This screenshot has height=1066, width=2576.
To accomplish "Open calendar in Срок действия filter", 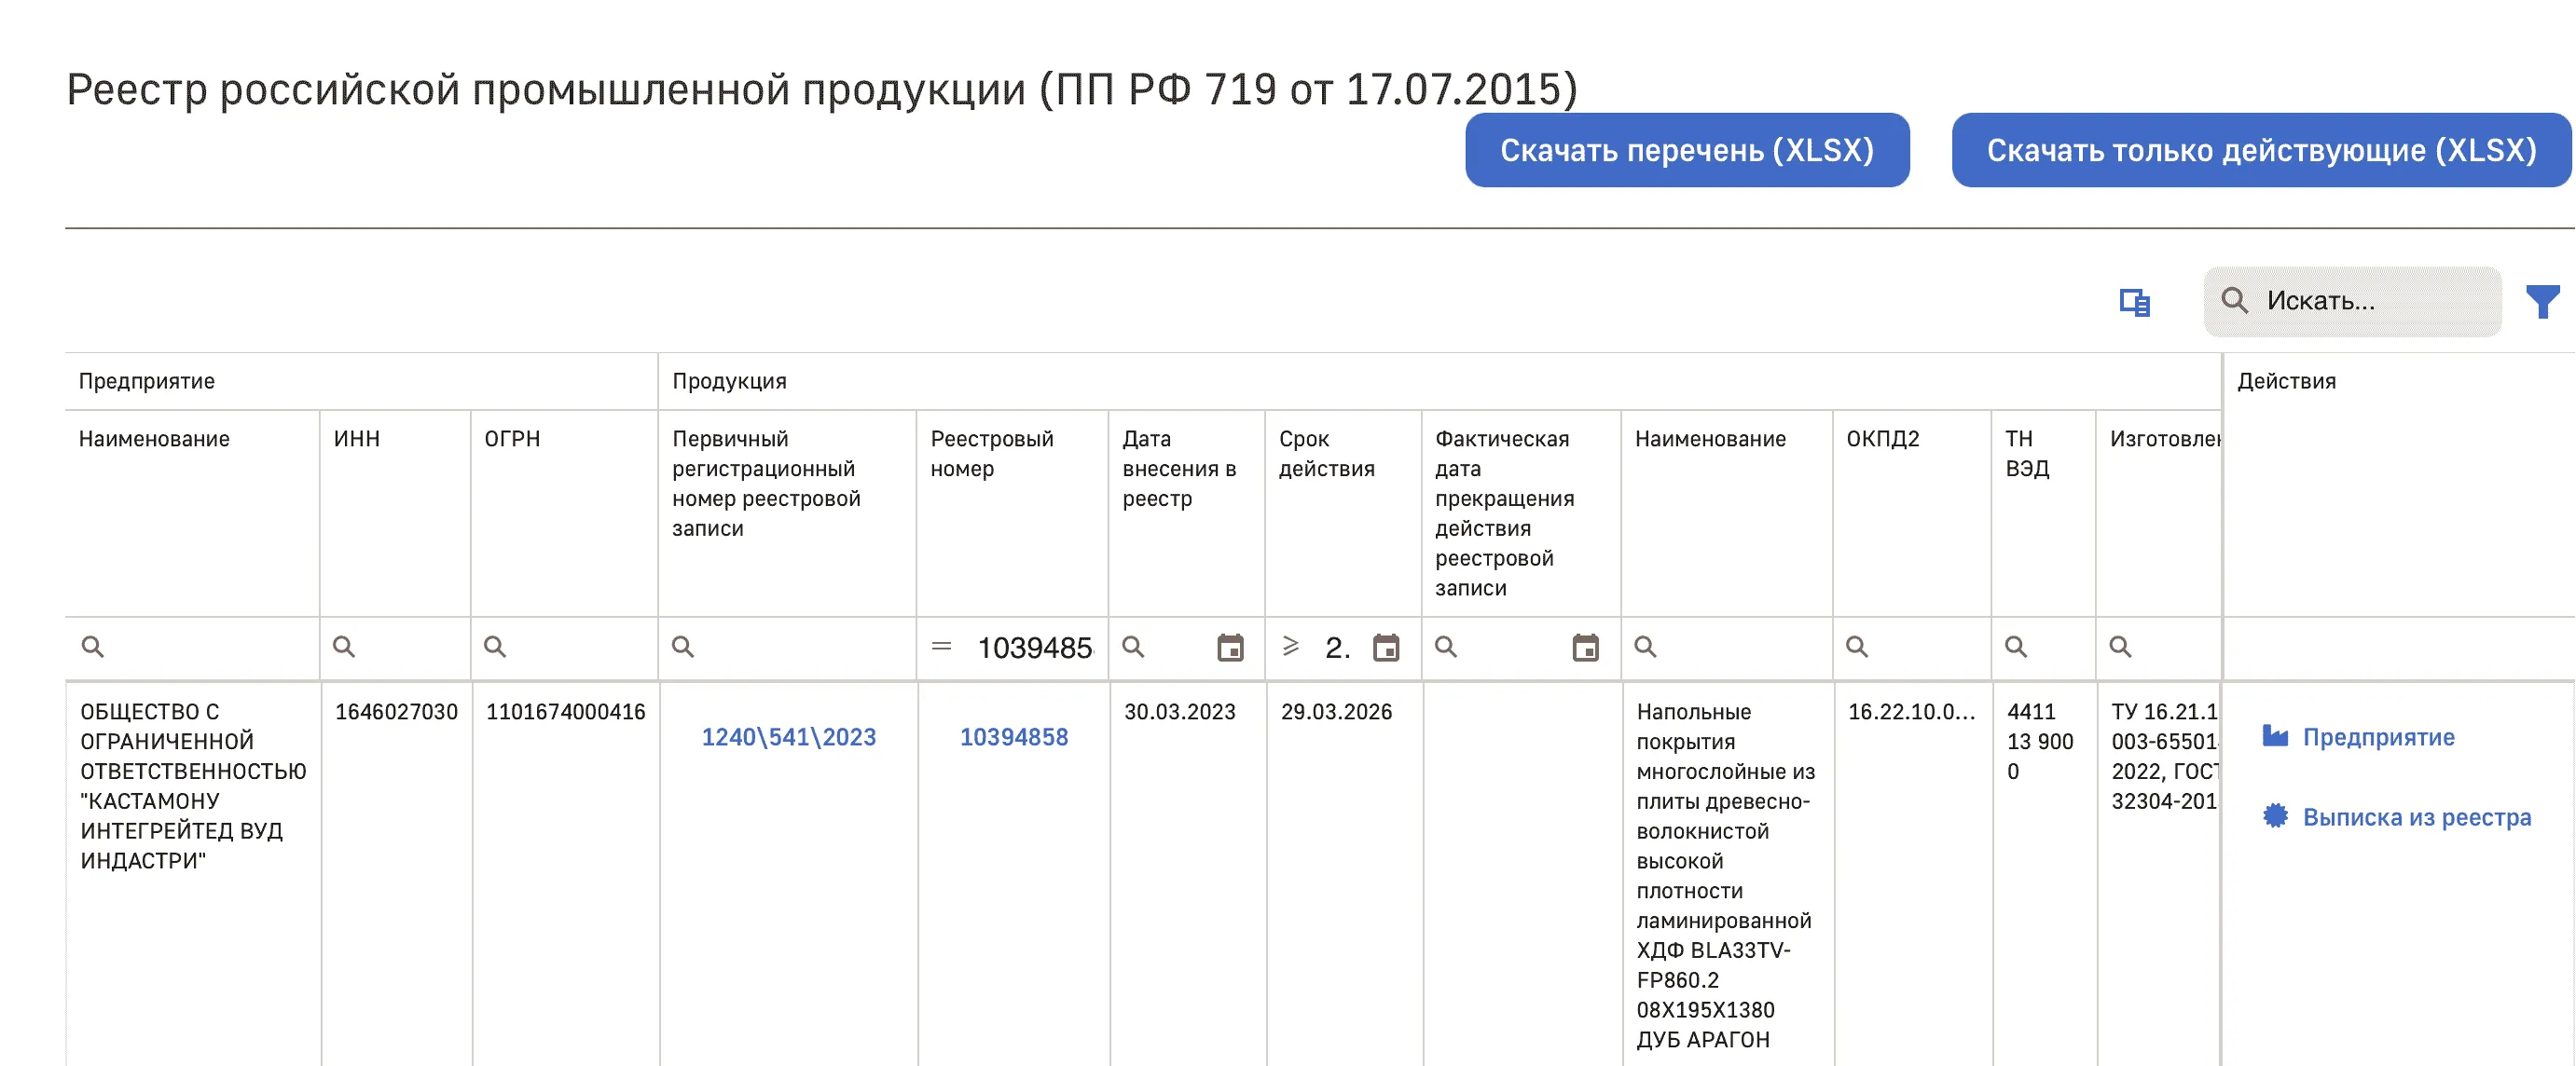I will coord(1386,648).
